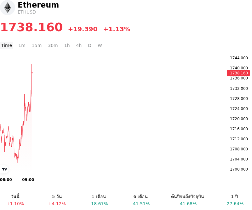Select the 5 วัน +4.12% range
Image resolution: width=252 pixels, height=210 pixels.
[x=57, y=200]
